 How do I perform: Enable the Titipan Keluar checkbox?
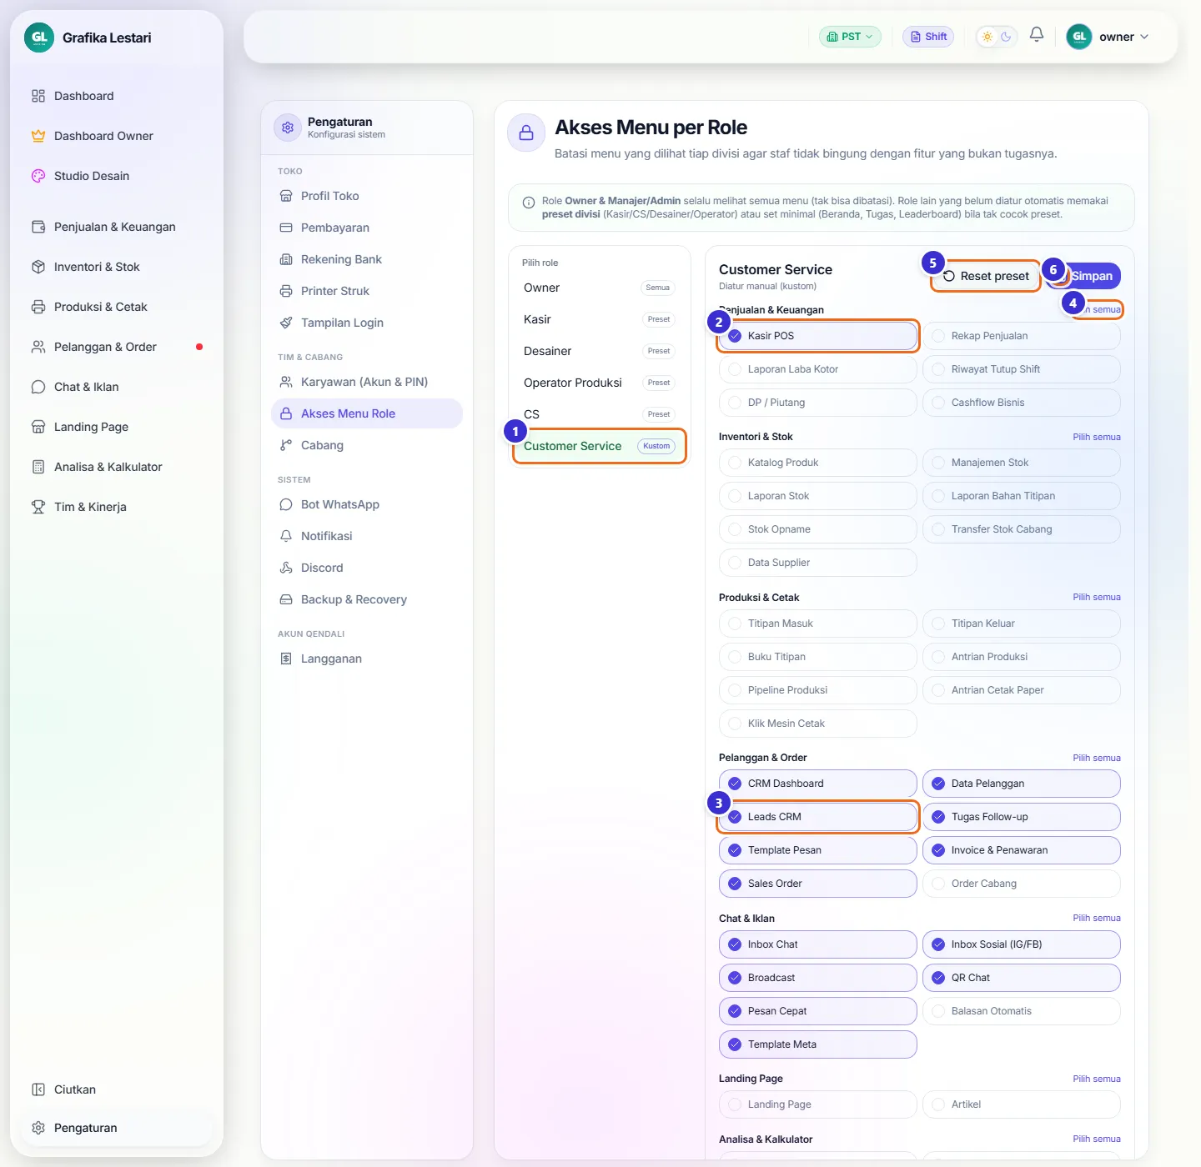[938, 624]
